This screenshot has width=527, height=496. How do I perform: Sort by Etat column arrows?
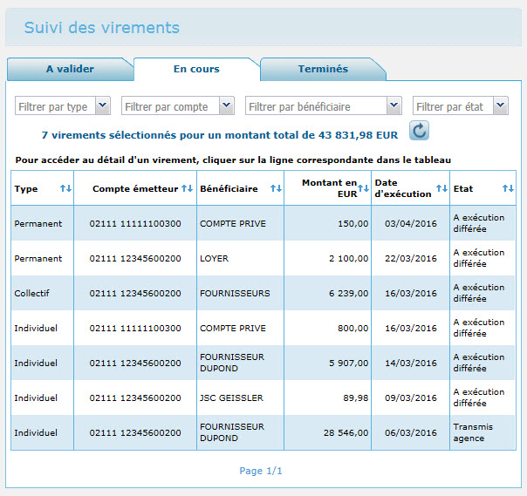pyautogui.click(x=508, y=188)
